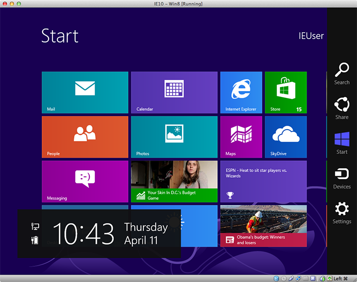This screenshot has height=282, width=357.
Task: Click the 'April 11' date text
Action: (x=141, y=240)
